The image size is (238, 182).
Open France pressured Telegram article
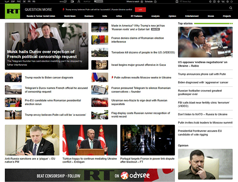141,90
